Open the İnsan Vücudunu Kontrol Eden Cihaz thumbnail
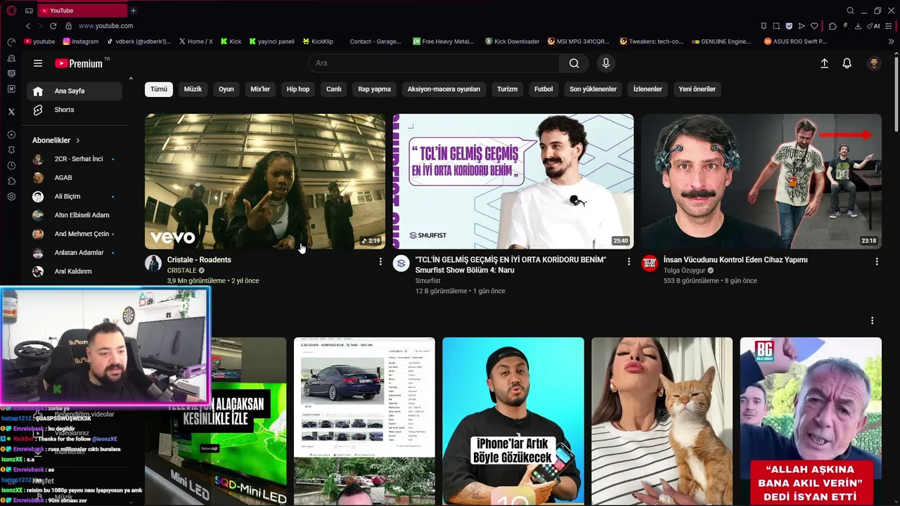Viewport: 900px width, 506px height. pos(761,181)
